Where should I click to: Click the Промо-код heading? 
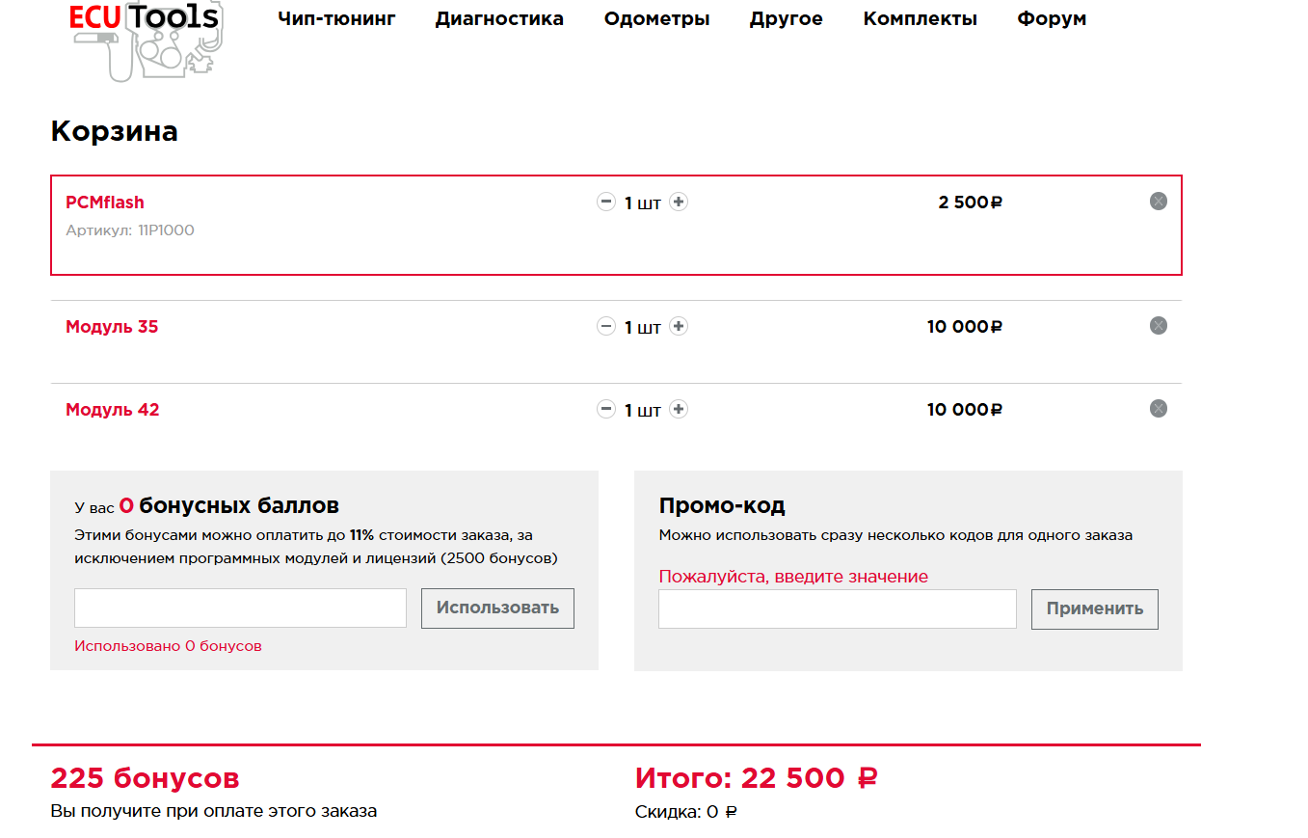click(x=722, y=505)
